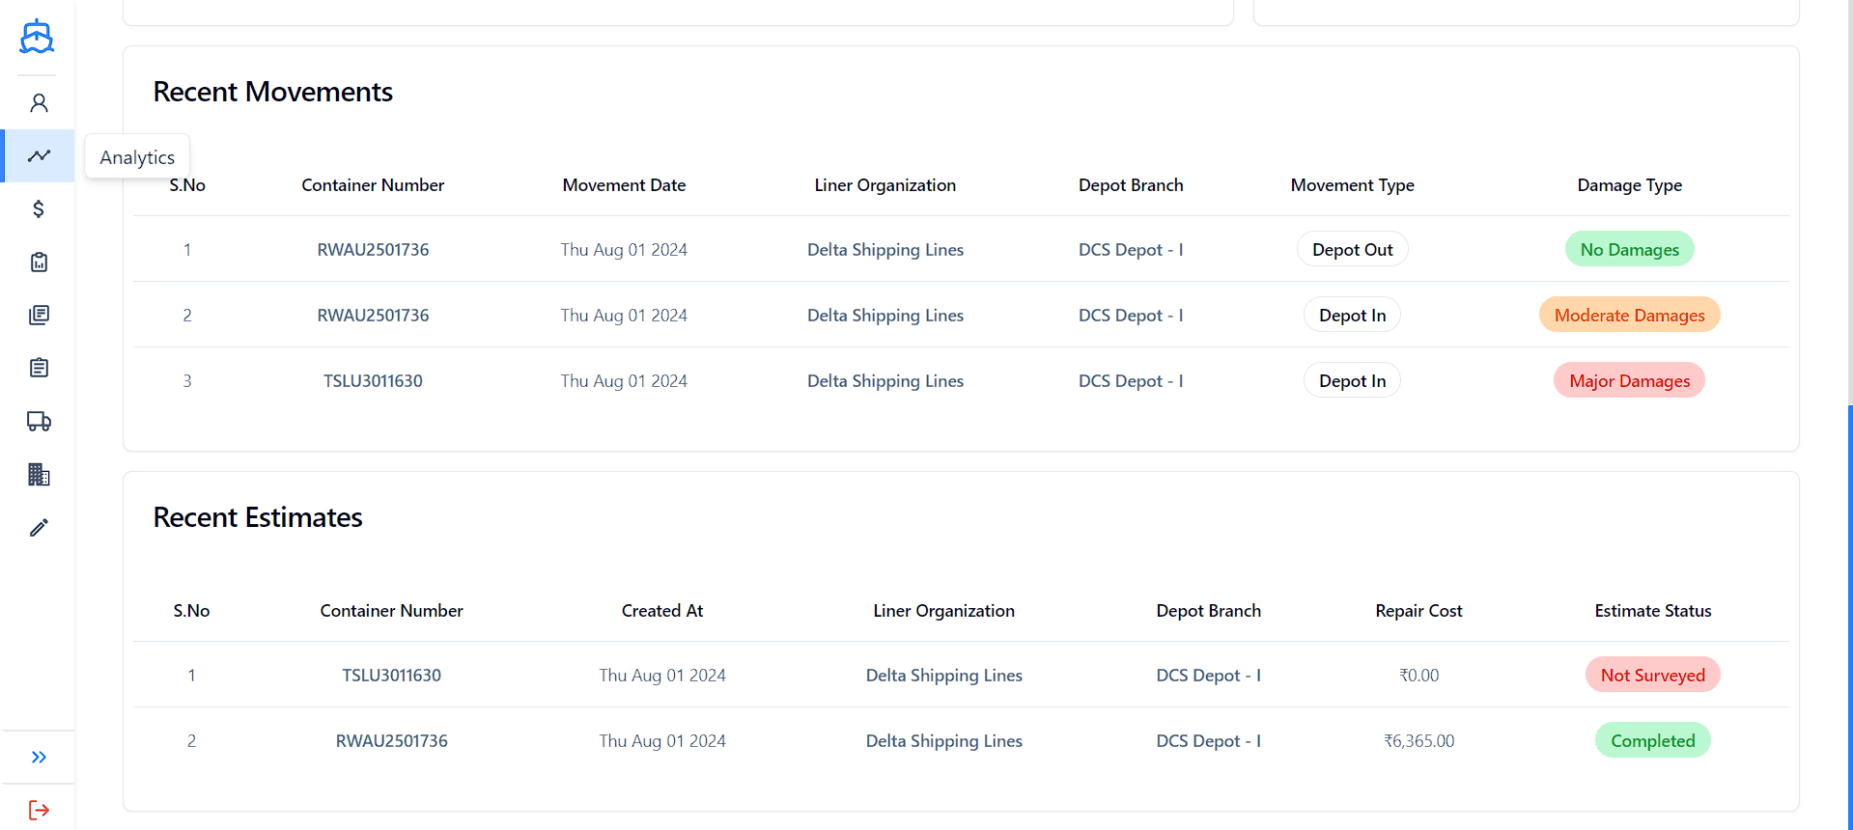Click the ship logo icon

[x=37, y=37]
